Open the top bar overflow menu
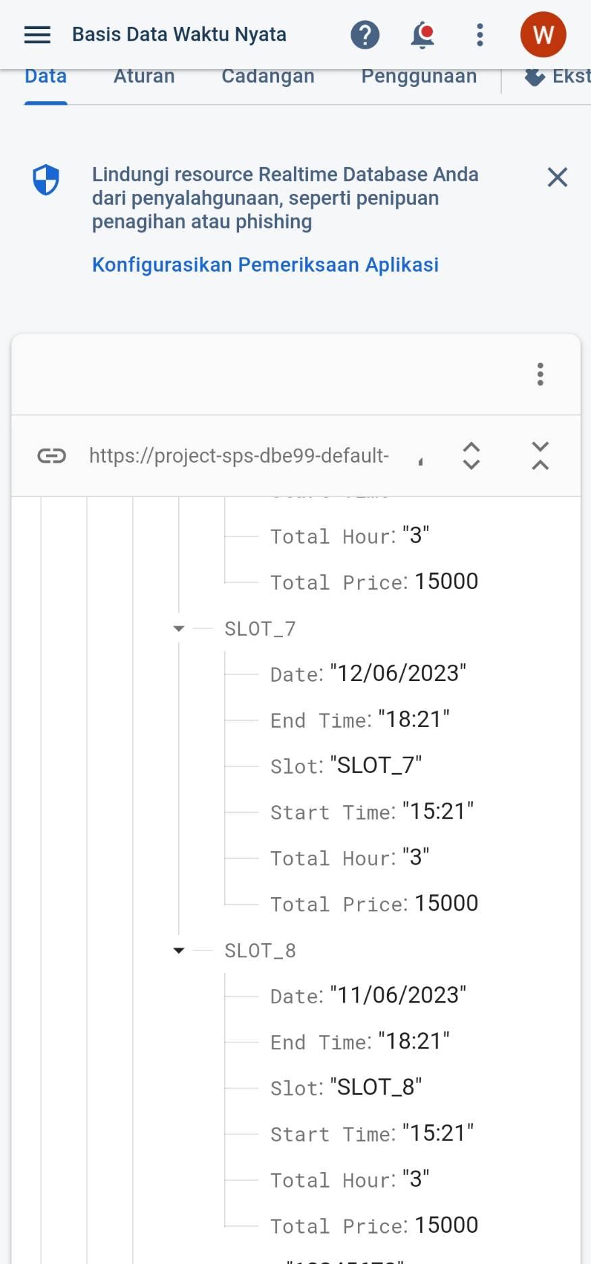 pos(480,34)
